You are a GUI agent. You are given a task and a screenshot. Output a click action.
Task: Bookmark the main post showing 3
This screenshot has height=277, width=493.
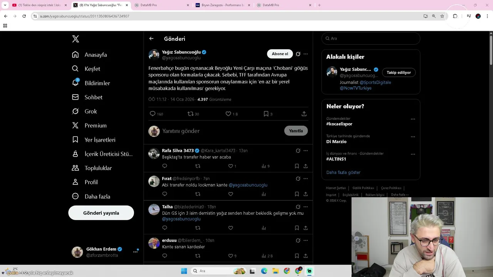268,114
